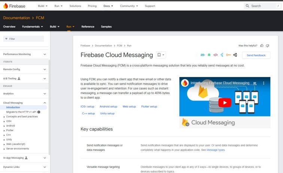Expand the iOS+ tree item
283x173 pixels.
coord(4,121)
